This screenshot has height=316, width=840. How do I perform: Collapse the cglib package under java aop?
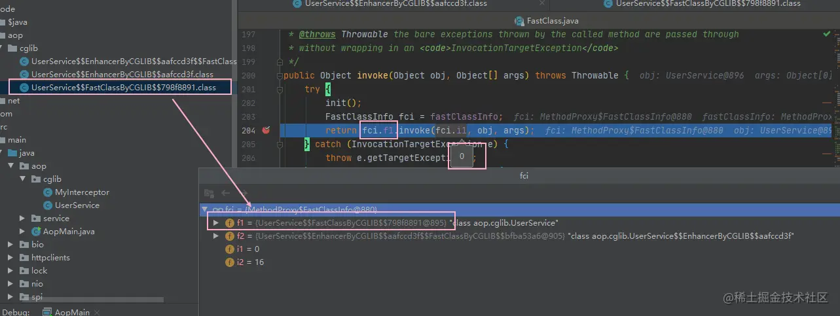(x=24, y=179)
